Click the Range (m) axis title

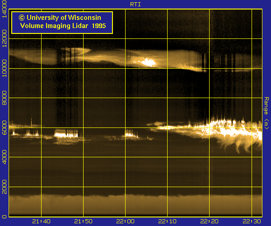[266, 113]
